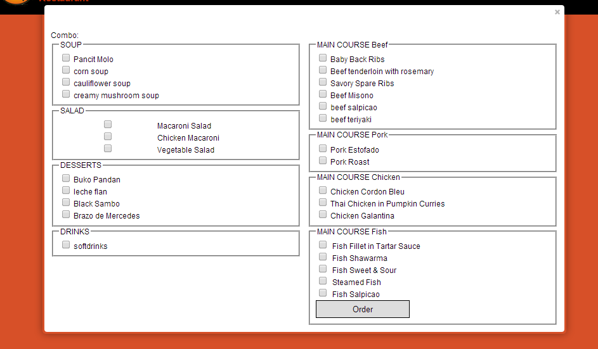Check the Brazo de Mercedes checkbox
Viewport: 598px width, 349px height.
(x=66, y=214)
